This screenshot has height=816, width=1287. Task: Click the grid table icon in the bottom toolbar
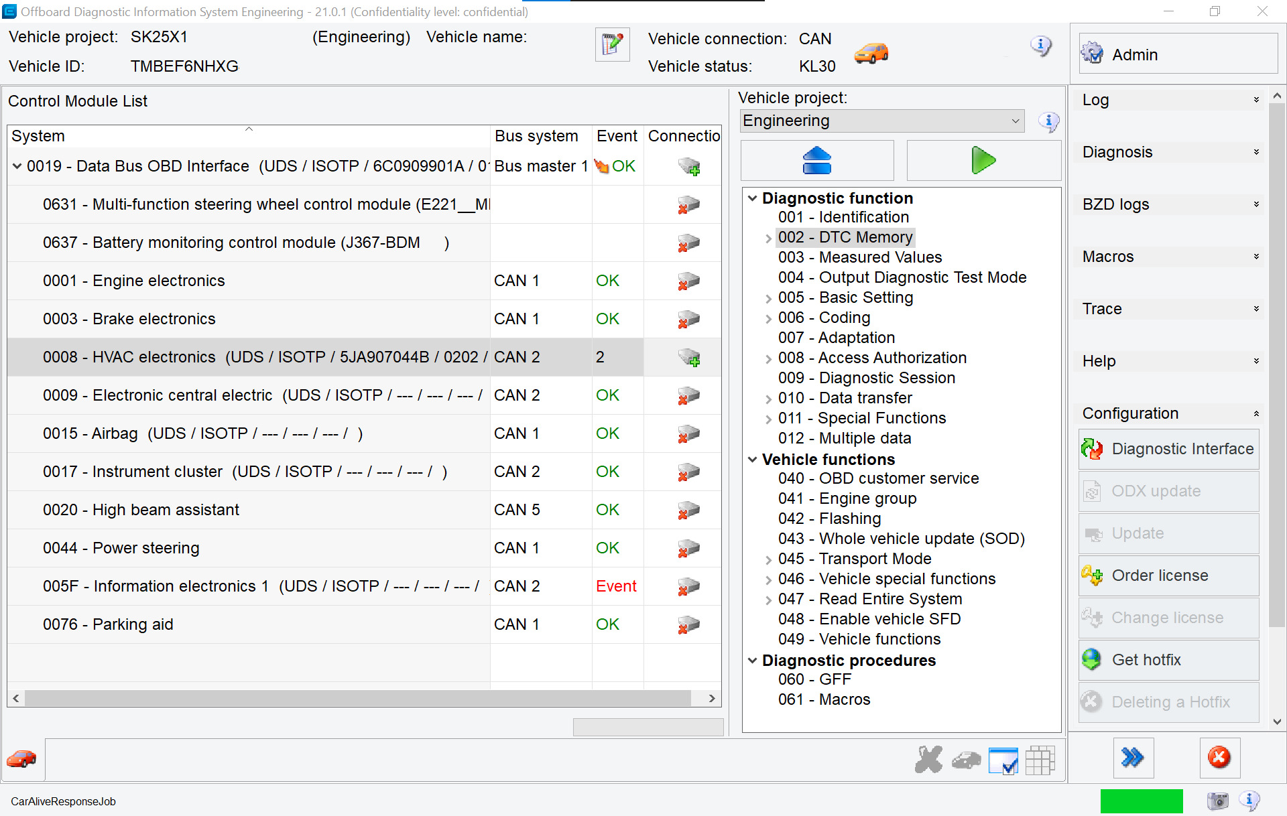pyautogui.click(x=1040, y=760)
